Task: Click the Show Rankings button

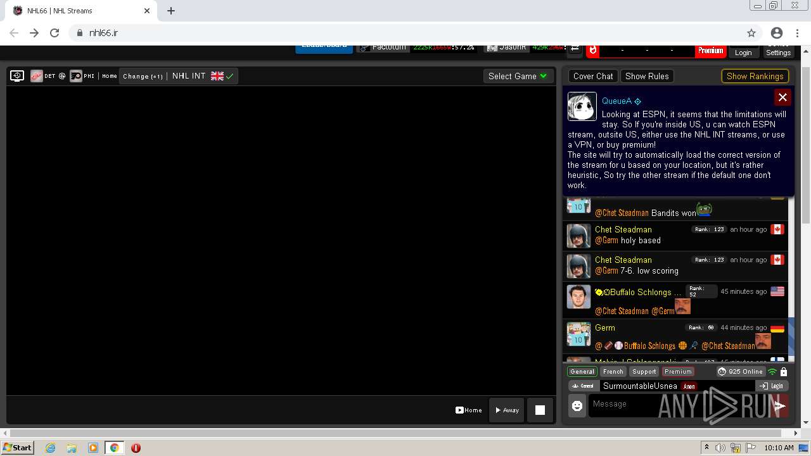Action: coord(755,76)
